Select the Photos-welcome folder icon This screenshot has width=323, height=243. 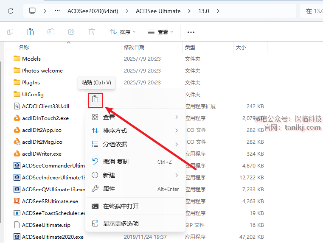[x=17, y=70]
